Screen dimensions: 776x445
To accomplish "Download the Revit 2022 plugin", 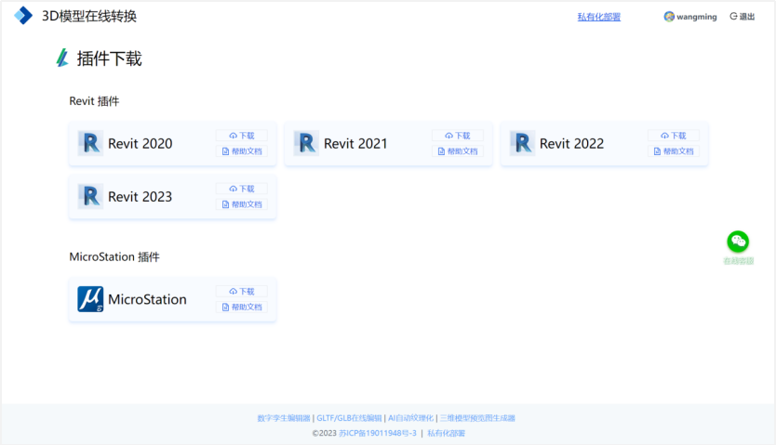I will point(673,136).
